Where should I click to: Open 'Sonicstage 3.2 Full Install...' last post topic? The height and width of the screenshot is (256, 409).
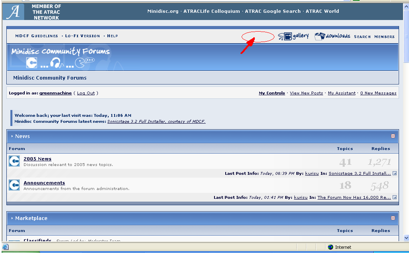click(x=360, y=174)
